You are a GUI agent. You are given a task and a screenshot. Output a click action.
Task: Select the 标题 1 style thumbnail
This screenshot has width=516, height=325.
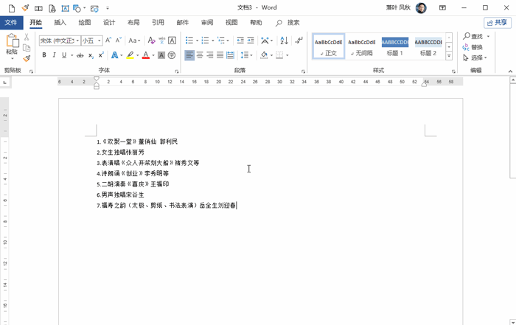395,46
